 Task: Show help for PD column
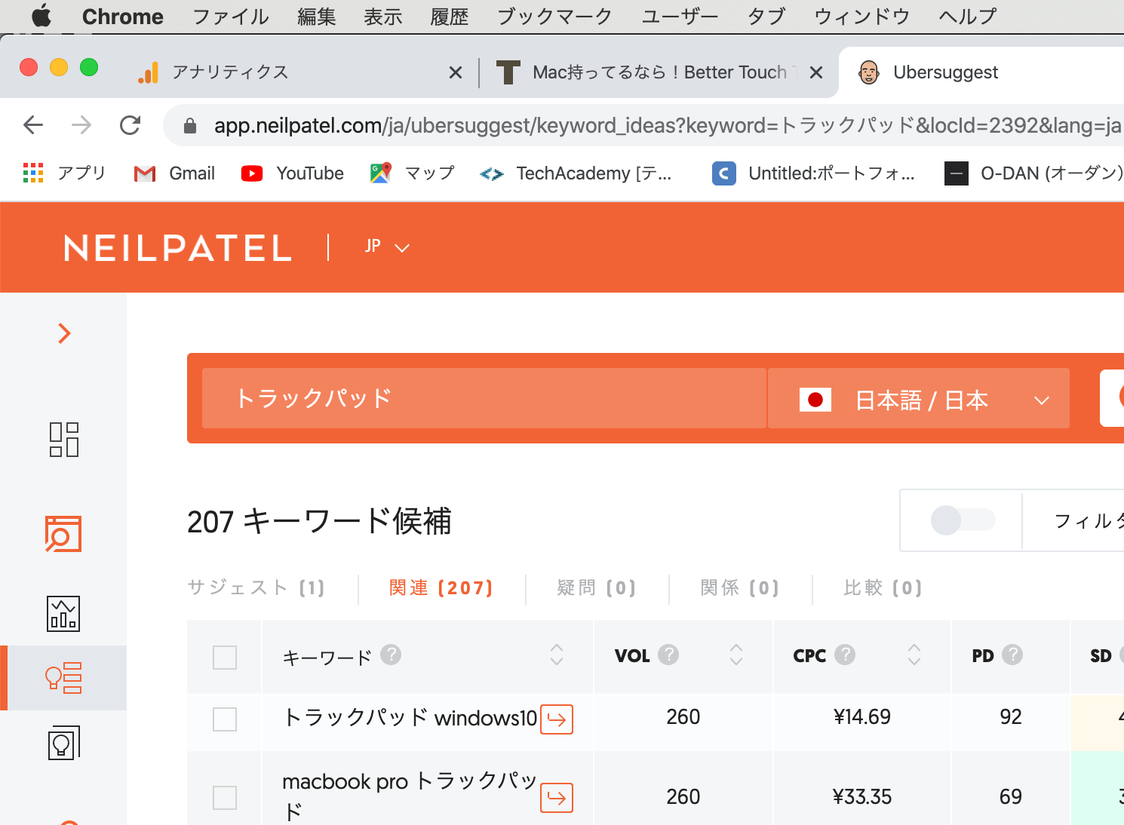point(1012,655)
